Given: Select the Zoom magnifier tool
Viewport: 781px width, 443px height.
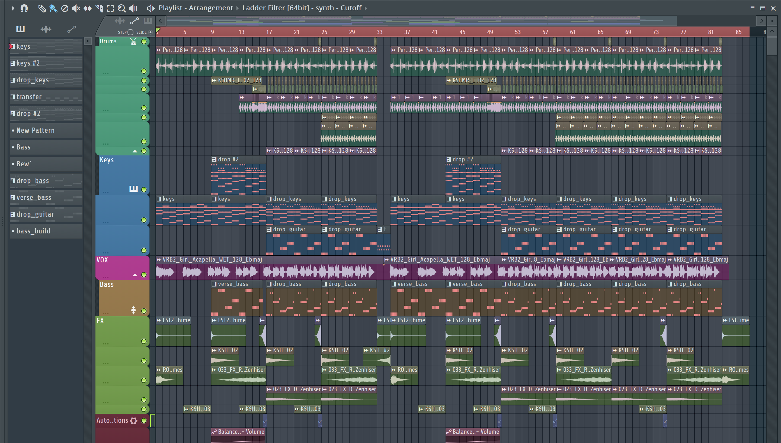Looking at the screenshot, I should 121,8.
